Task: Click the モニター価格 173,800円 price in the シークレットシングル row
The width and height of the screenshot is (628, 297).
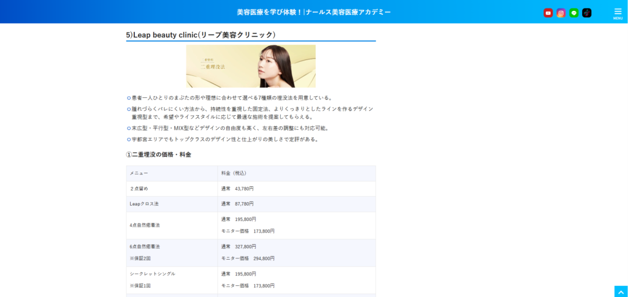Action: pyautogui.click(x=248, y=286)
